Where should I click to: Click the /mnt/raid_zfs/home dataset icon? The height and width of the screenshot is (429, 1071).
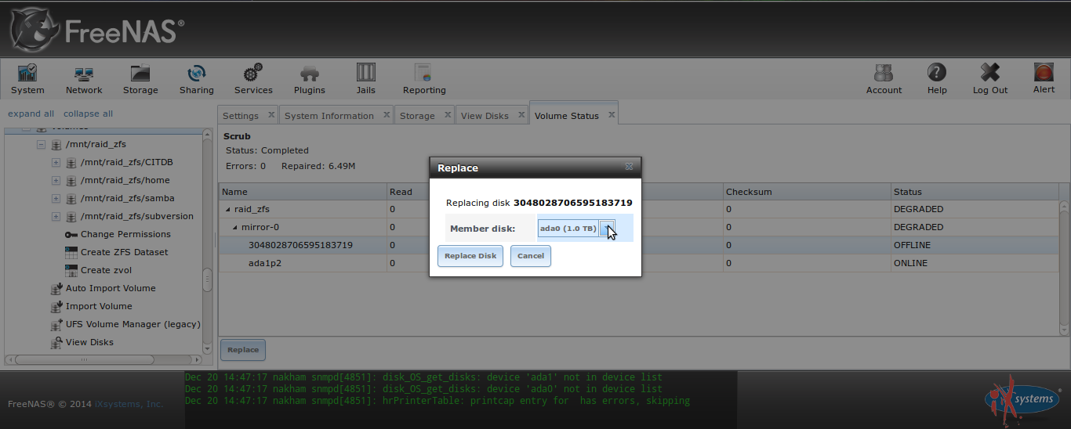[71, 180]
